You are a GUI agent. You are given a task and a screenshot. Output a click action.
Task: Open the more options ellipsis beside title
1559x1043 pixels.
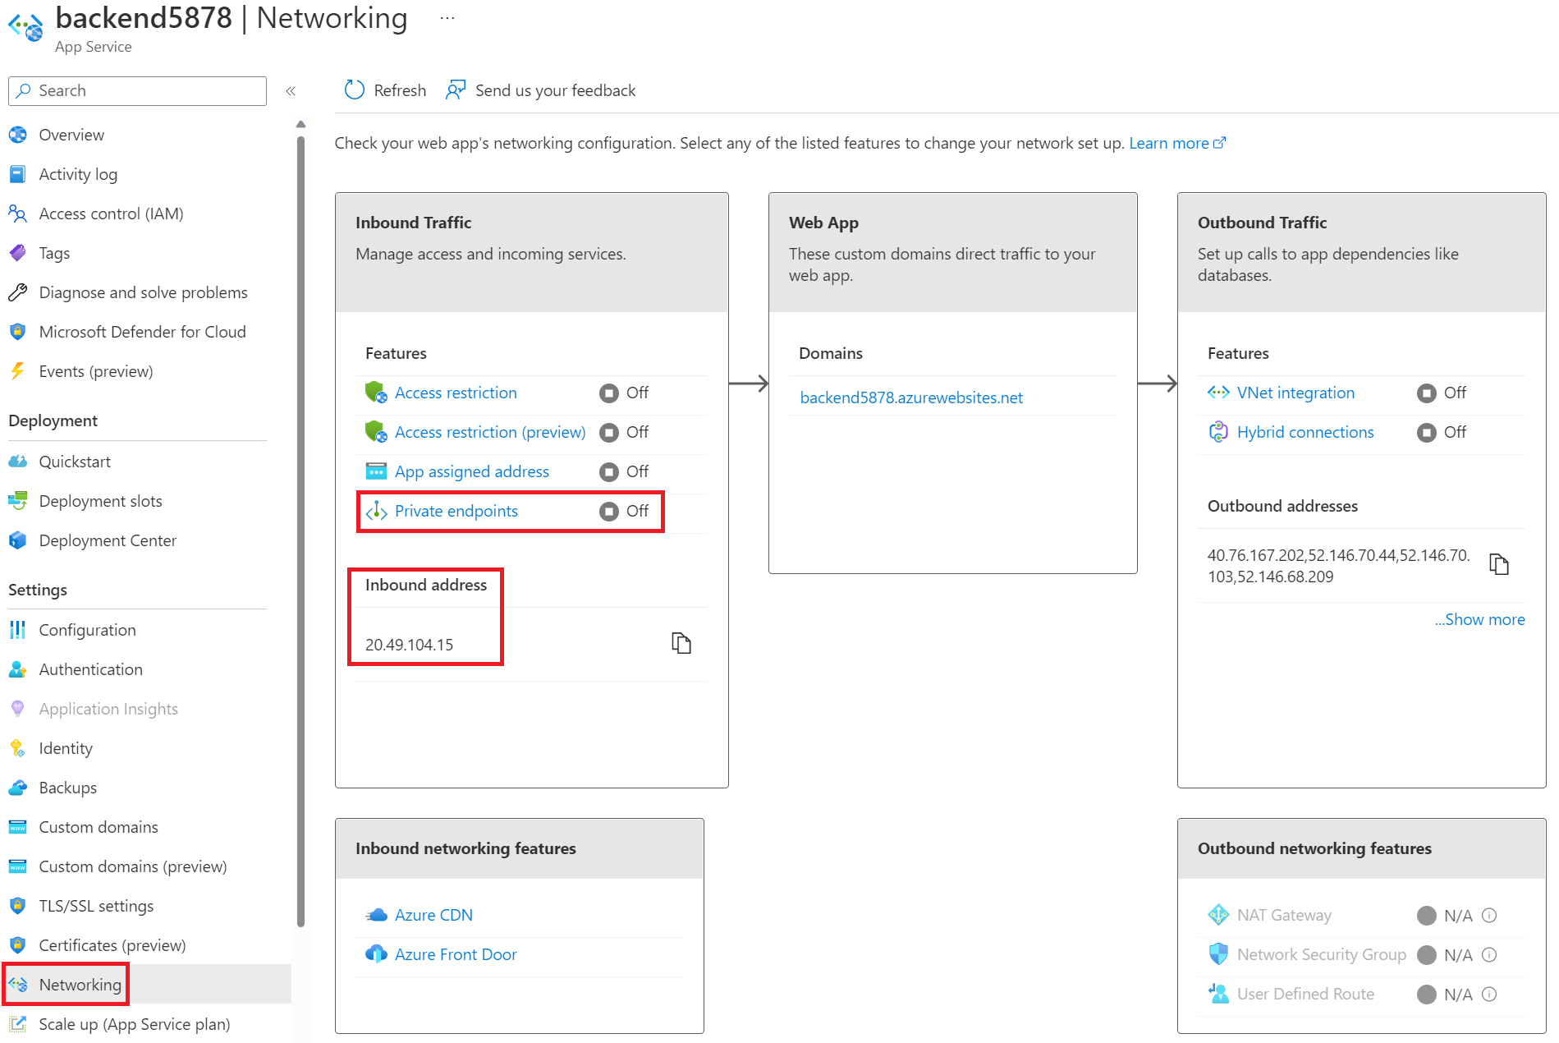(447, 18)
